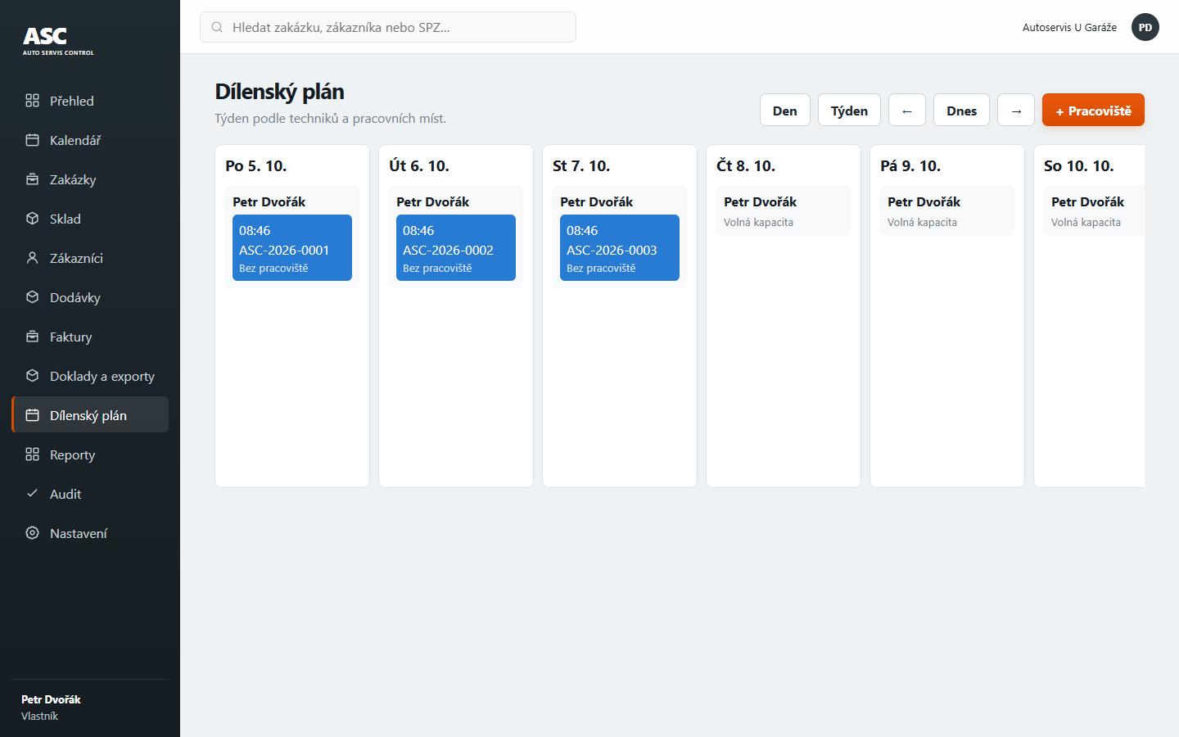This screenshot has width=1179, height=737.
Task: Open the PD user avatar
Action: coord(1145,27)
